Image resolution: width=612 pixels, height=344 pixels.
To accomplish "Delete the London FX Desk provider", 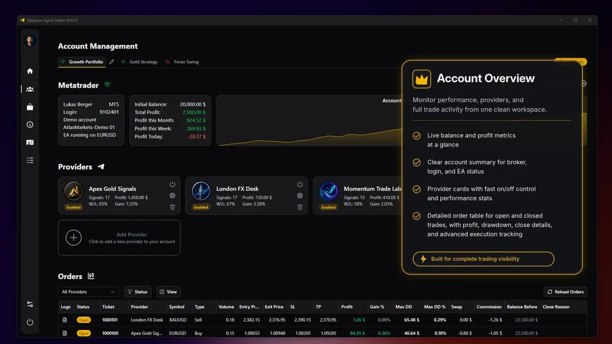I will pos(300,207).
